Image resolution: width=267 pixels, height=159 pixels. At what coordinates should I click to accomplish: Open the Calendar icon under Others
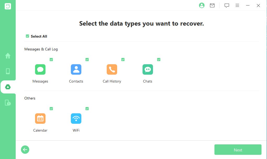coord(40,119)
